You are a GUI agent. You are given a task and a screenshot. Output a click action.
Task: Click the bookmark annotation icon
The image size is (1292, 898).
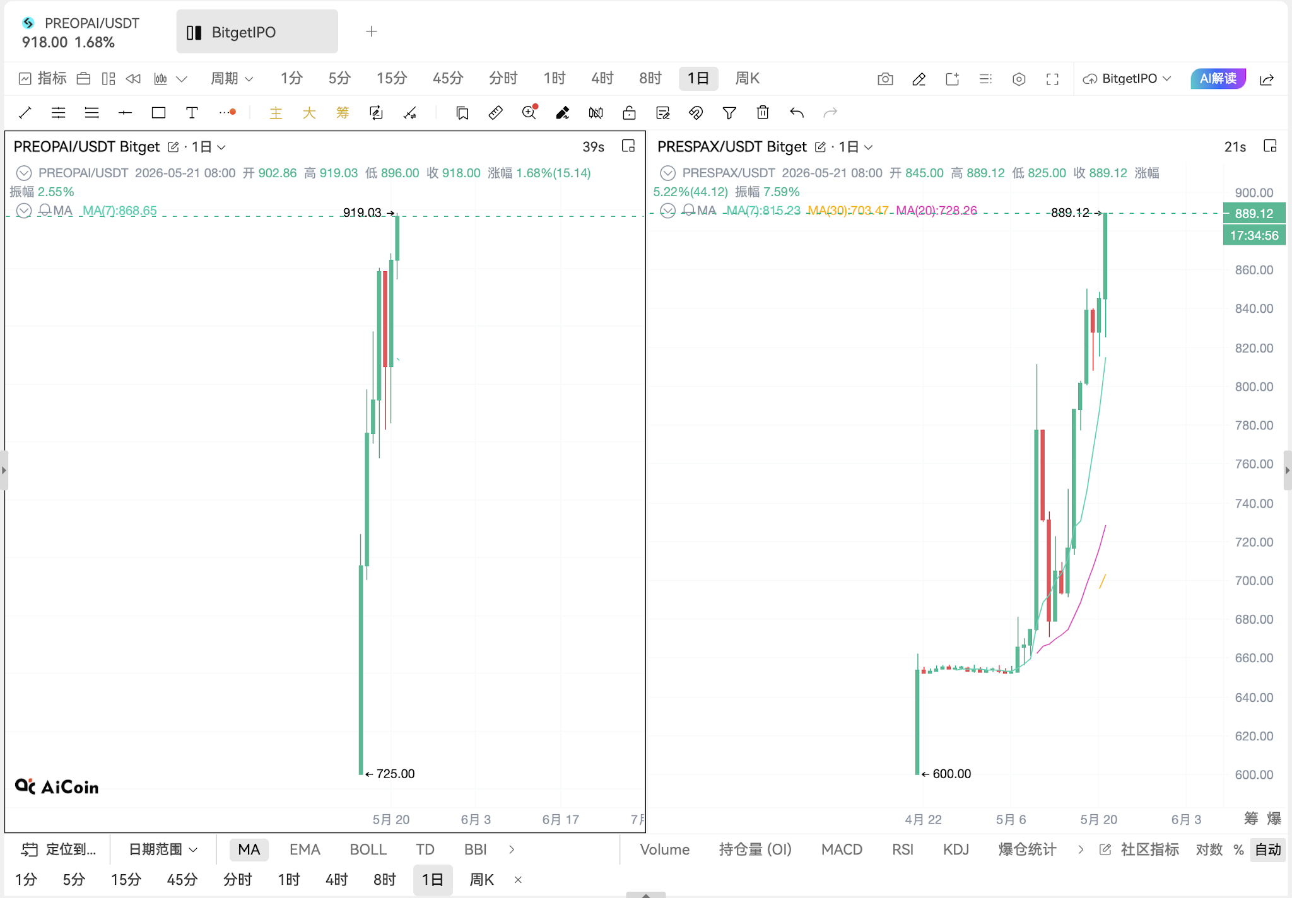pos(462,113)
